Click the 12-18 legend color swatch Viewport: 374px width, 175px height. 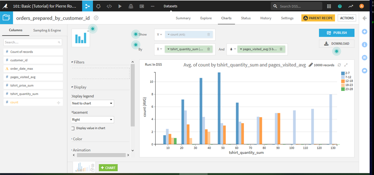point(343,81)
